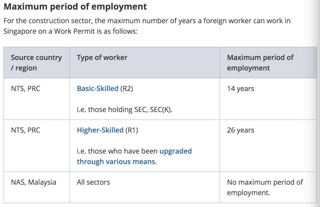This screenshot has width=320, height=207.
Task: Click the "i.e. those holding SEC, SEC(K)." text
Action: [x=124, y=109]
